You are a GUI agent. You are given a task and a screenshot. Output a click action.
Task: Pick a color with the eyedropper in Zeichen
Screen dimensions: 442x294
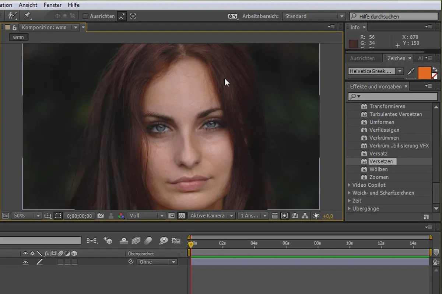[x=411, y=71]
